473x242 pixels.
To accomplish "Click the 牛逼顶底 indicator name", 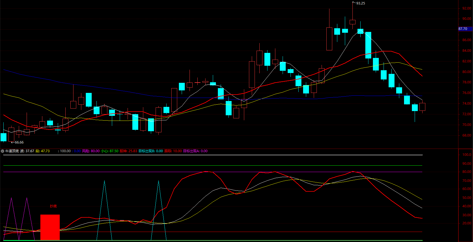I will [12, 151].
